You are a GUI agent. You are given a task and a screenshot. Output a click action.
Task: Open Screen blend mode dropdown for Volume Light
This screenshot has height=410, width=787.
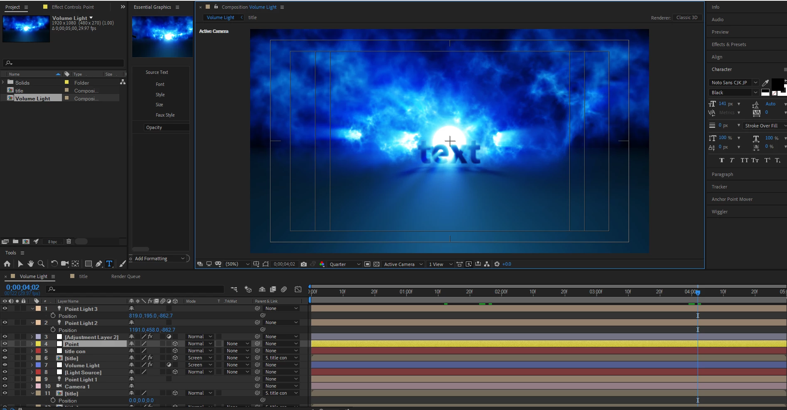click(x=199, y=365)
